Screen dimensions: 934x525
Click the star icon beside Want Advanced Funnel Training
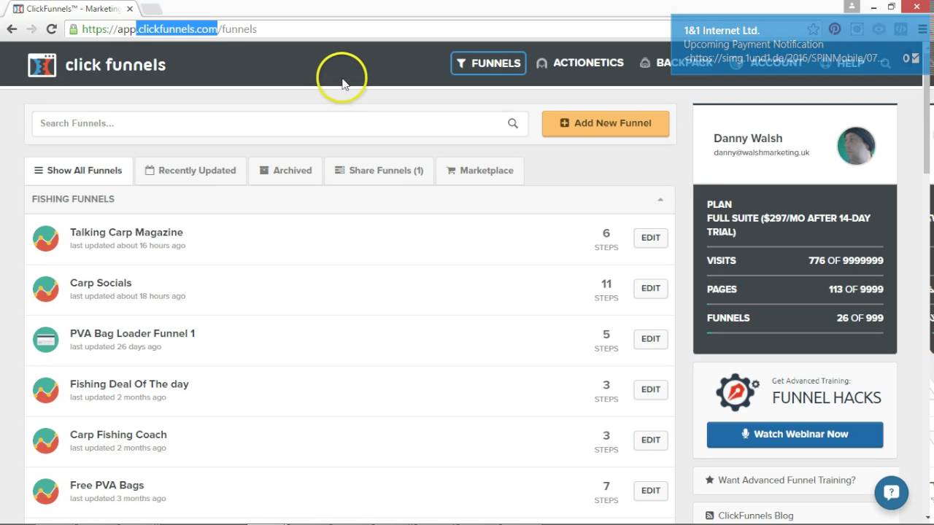[709, 480]
